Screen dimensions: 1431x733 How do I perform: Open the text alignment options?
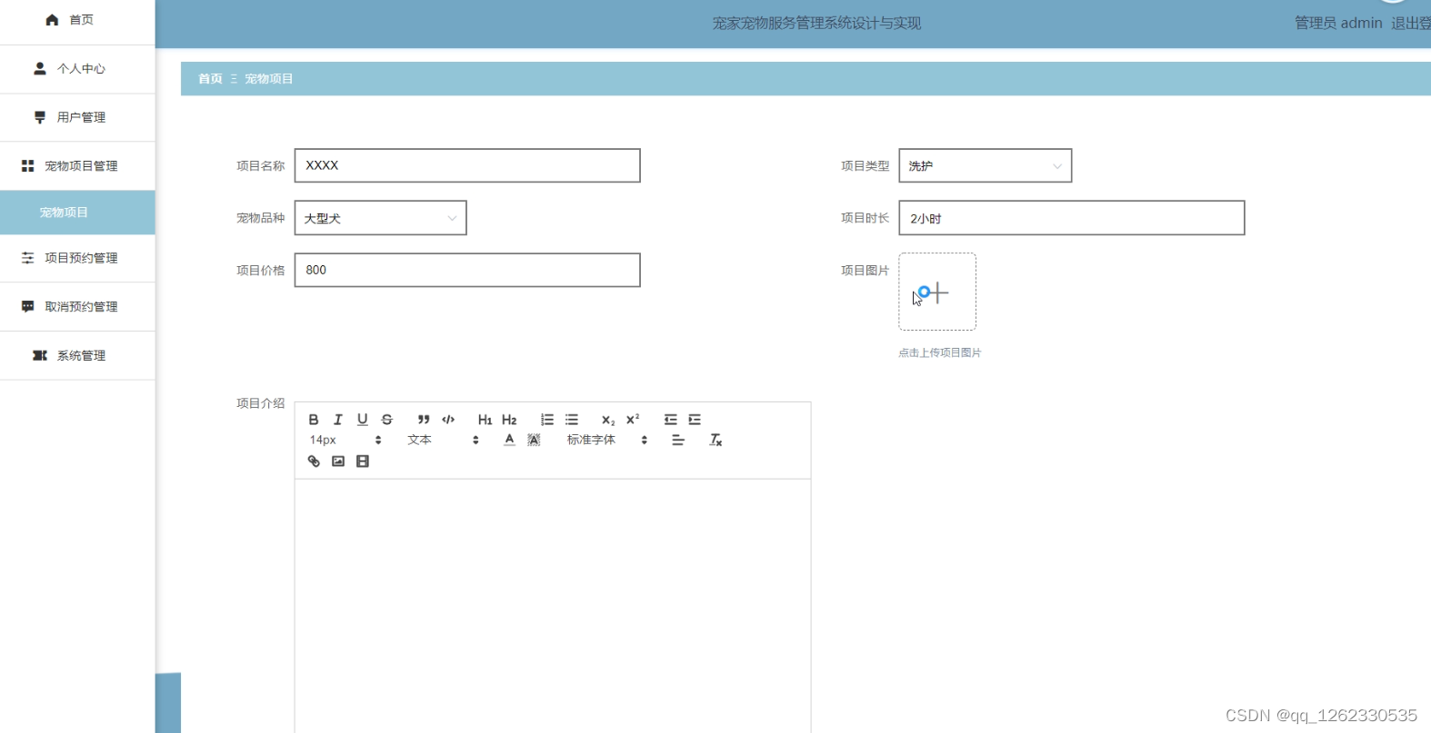tap(678, 440)
